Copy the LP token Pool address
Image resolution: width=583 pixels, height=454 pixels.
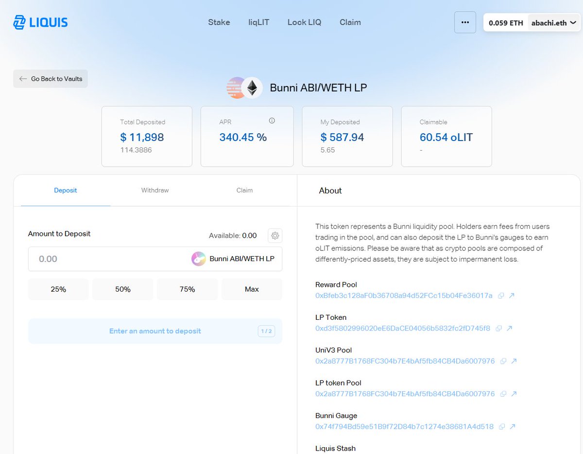503,394
